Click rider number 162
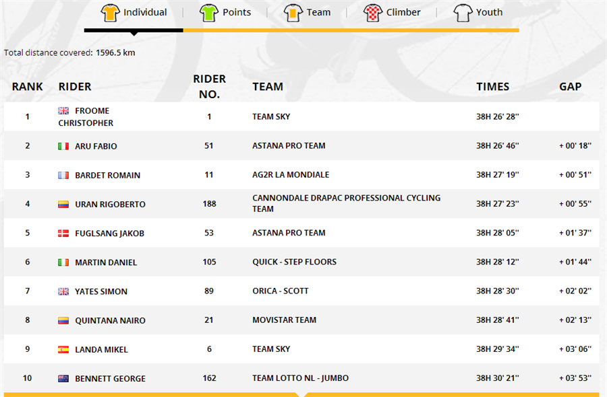This screenshot has width=607, height=397. click(x=210, y=378)
